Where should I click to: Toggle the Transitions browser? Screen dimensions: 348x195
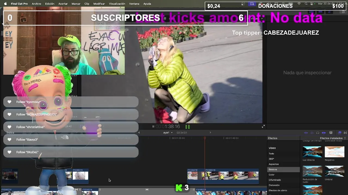[345, 133]
